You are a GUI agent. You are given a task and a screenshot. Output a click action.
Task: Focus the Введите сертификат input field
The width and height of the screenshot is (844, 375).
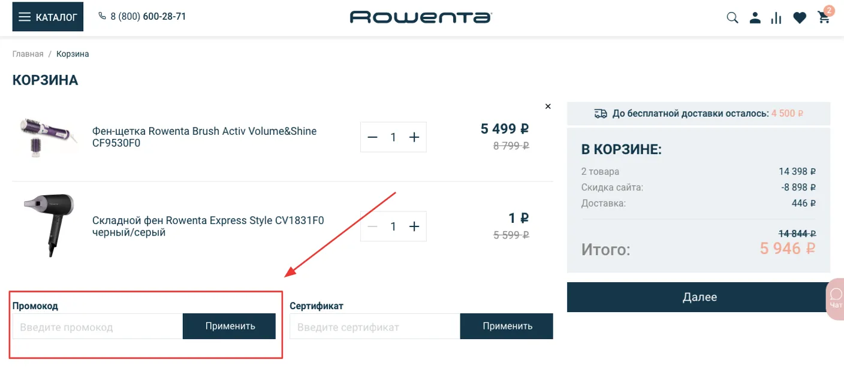[x=375, y=326]
